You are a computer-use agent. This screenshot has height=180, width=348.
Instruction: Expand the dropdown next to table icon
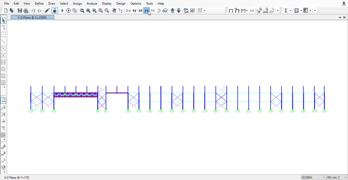click(310, 10)
